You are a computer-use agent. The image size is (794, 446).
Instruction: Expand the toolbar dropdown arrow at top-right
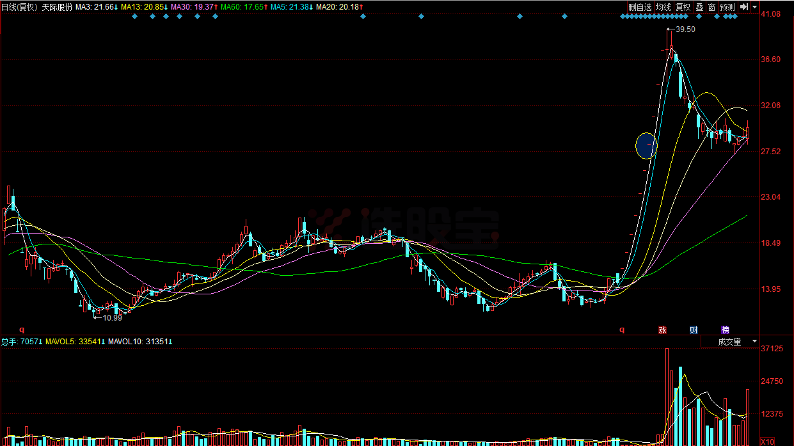pos(754,7)
